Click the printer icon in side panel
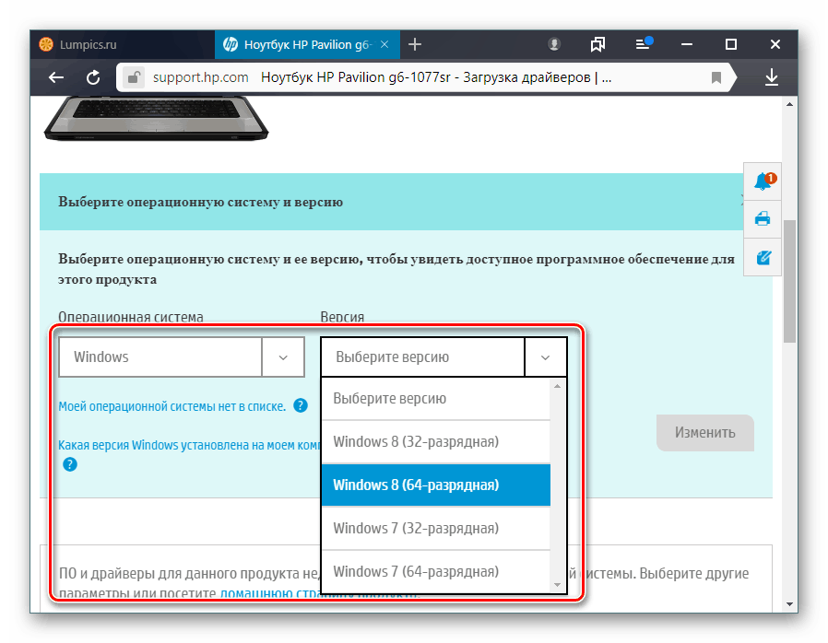 click(x=763, y=218)
